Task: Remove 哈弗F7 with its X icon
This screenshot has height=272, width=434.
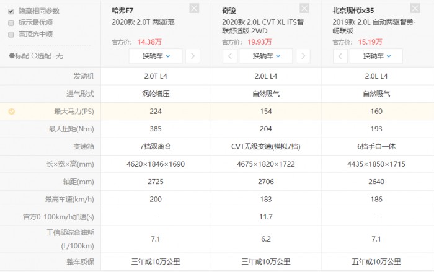Action: 194,8
